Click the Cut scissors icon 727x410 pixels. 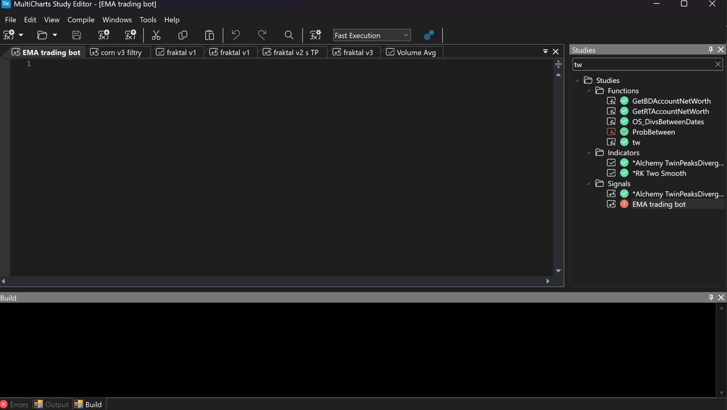click(x=156, y=35)
